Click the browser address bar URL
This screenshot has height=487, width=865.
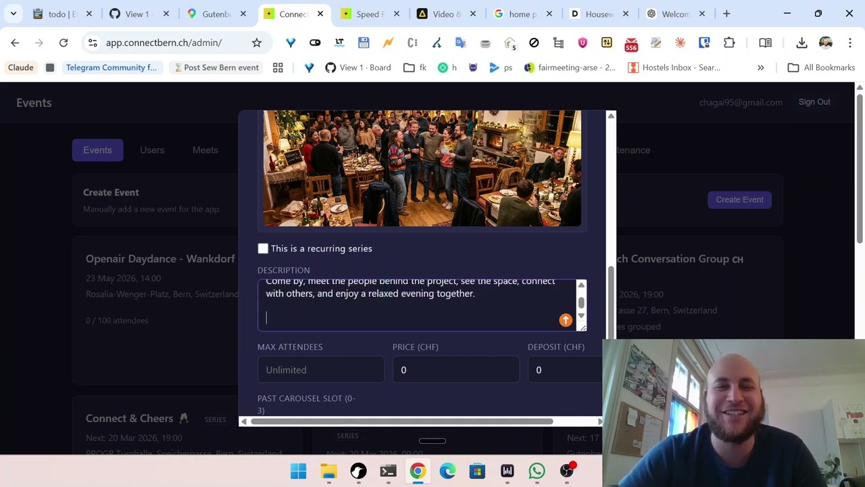tap(164, 43)
